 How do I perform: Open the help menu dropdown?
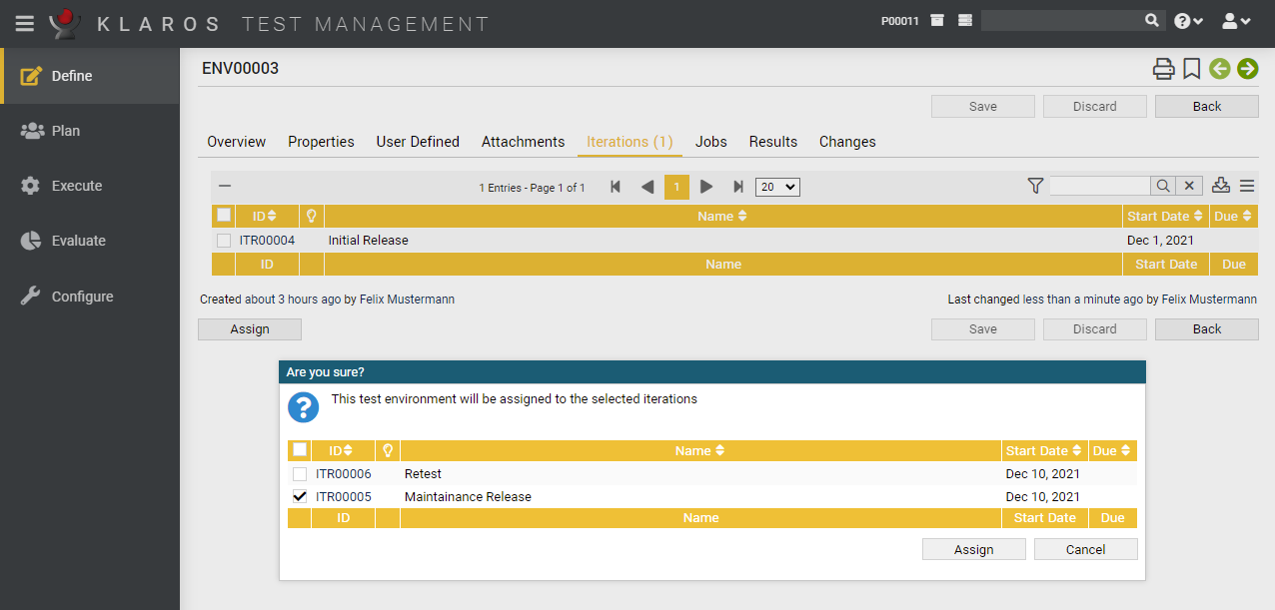(1188, 21)
